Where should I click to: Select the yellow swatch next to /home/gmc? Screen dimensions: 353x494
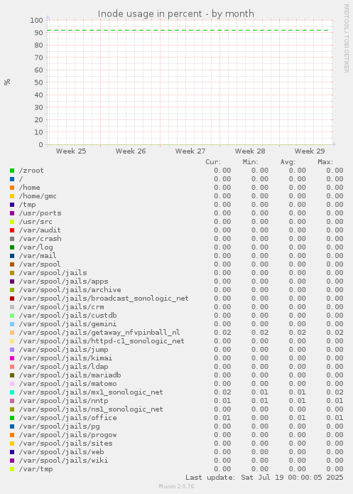(12, 196)
